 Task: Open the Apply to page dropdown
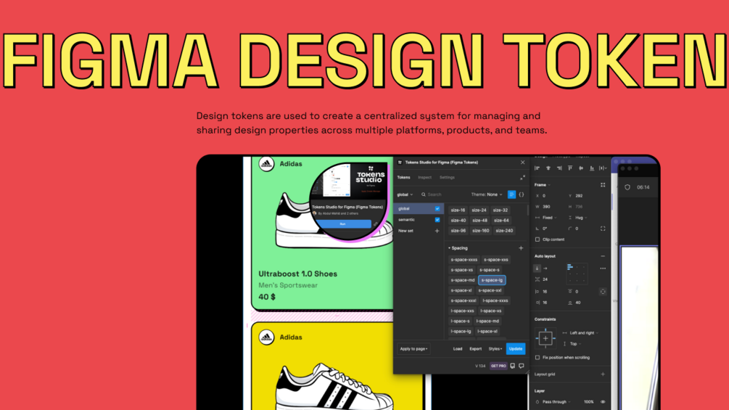tap(413, 349)
